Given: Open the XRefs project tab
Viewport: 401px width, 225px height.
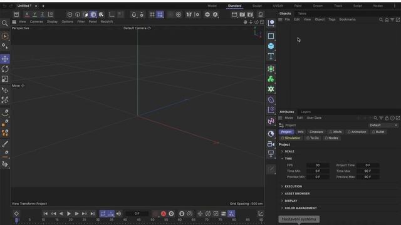Looking at the screenshot, I should pyautogui.click(x=335, y=132).
